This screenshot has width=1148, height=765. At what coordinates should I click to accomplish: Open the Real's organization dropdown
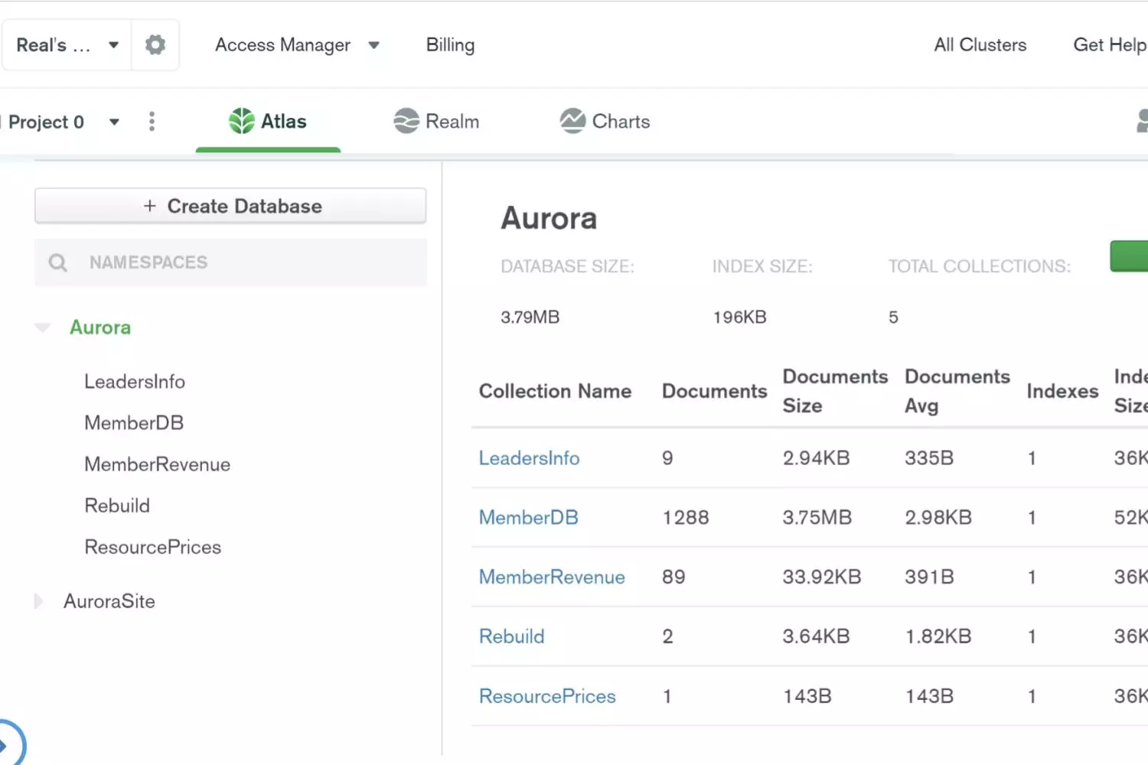(67, 45)
